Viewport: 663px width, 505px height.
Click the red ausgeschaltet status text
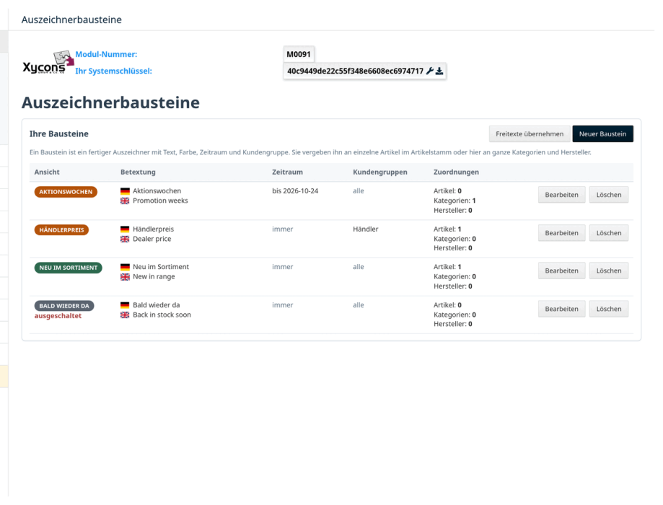58,316
